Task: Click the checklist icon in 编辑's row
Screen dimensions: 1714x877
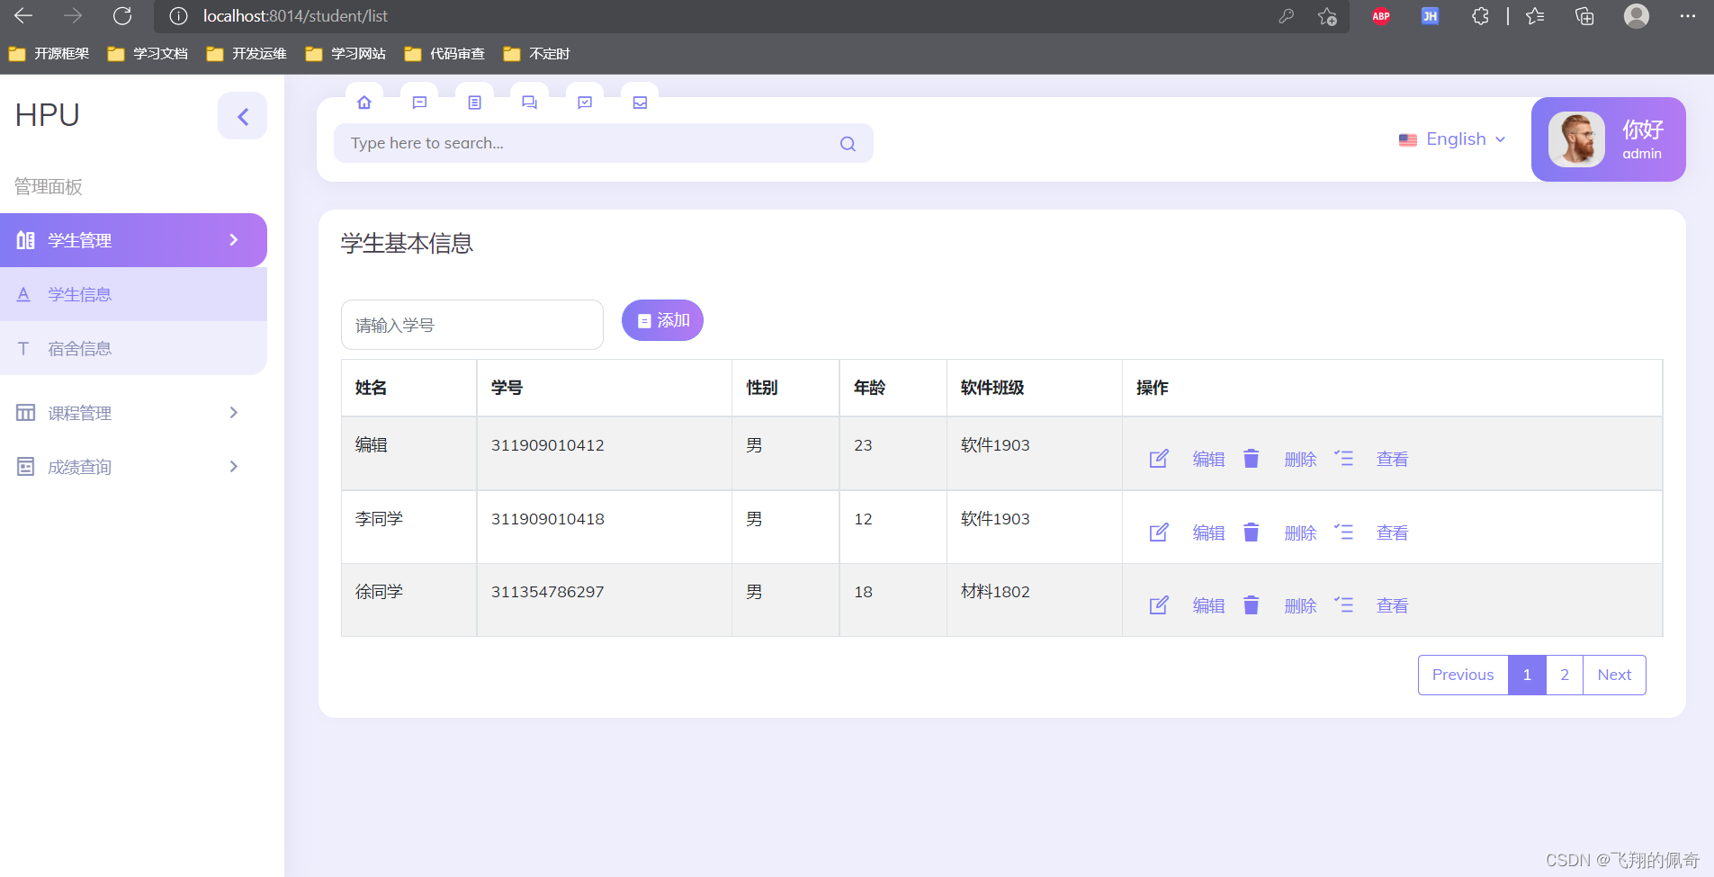Action: 1344,458
